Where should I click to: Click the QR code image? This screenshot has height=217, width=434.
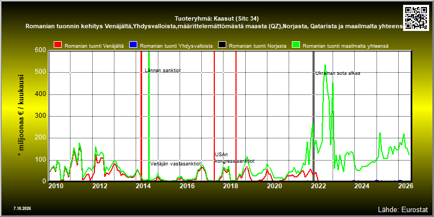[x=417, y=17]
